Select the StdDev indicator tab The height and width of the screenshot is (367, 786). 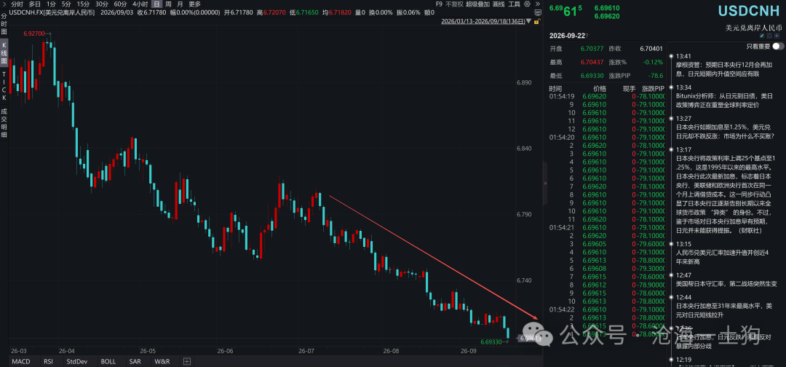pyautogui.click(x=76, y=361)
